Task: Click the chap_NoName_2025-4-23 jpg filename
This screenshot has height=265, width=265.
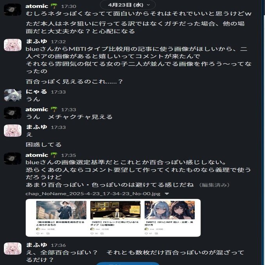Action: [x=93, y=194]
